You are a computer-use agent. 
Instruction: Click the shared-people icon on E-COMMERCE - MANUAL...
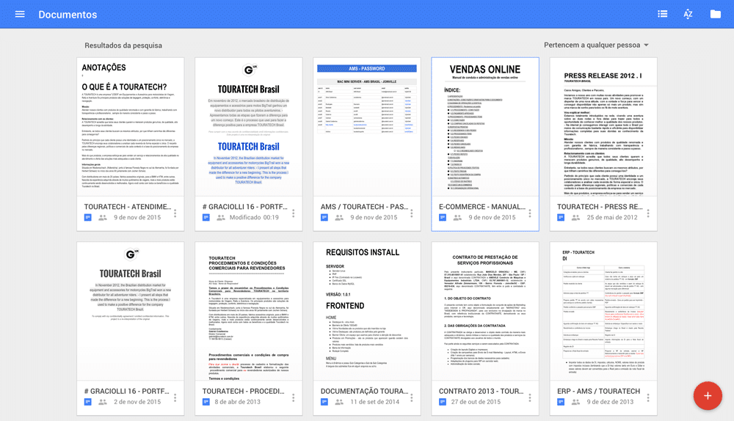(457, 218)
